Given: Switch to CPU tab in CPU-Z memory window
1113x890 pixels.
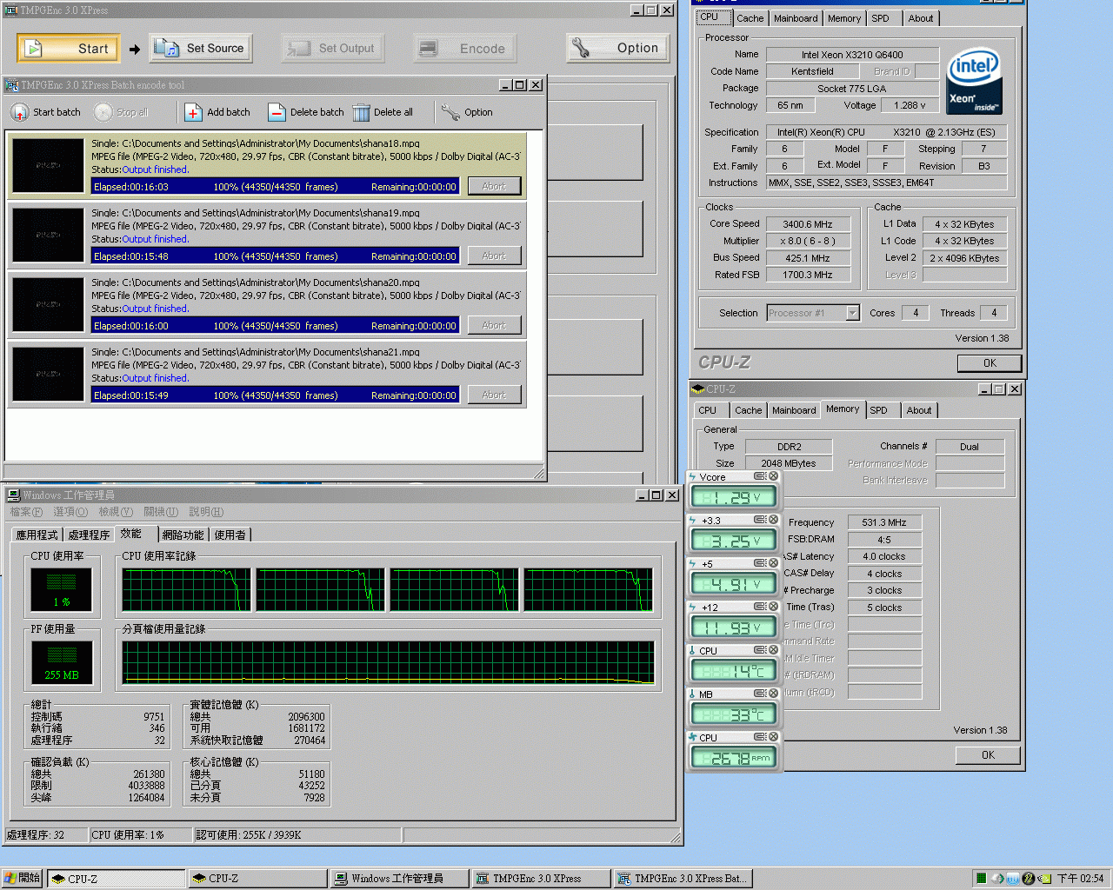Looking at the screenshot, I should point(707,410).
